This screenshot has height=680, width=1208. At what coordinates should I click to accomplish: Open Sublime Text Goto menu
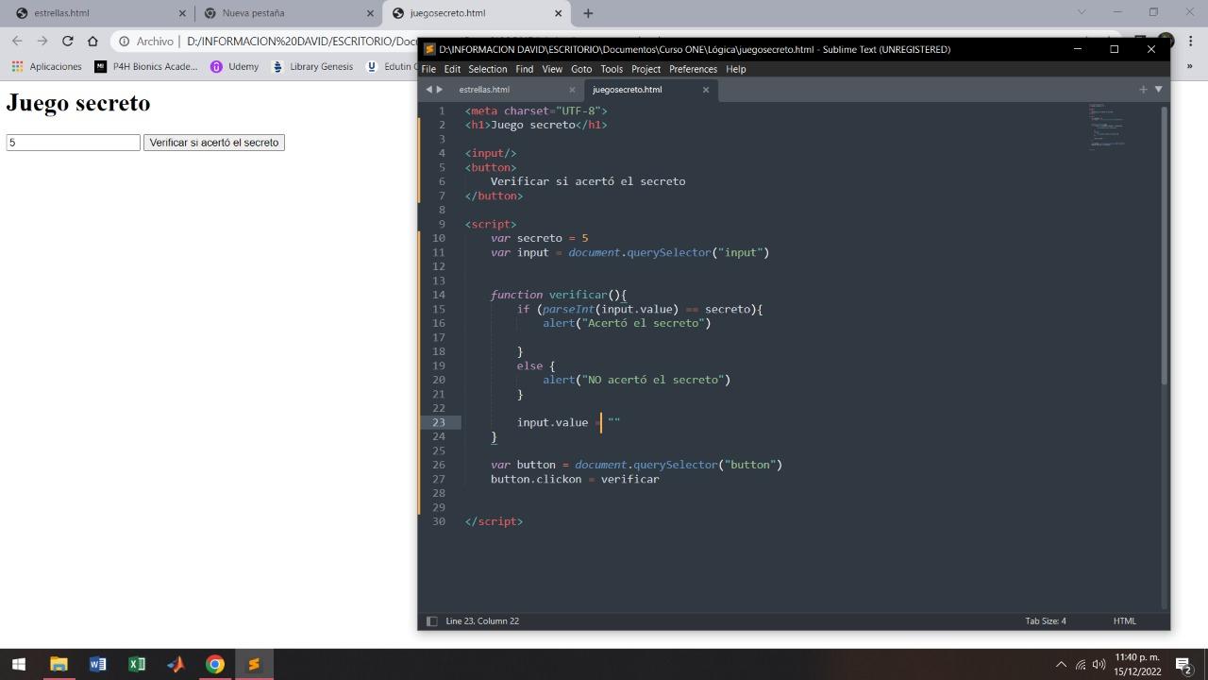point(581,69)
